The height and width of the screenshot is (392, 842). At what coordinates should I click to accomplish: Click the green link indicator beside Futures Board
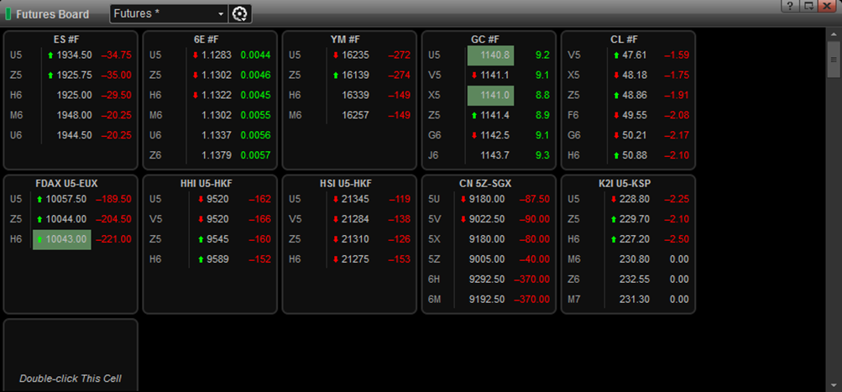[8, 14]
